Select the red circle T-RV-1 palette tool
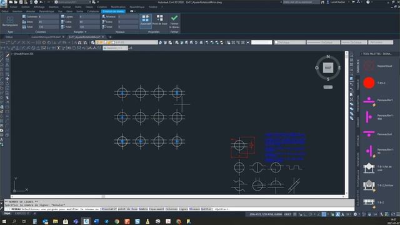The width and height of the screenshot is (400, 225). (369, 83)
